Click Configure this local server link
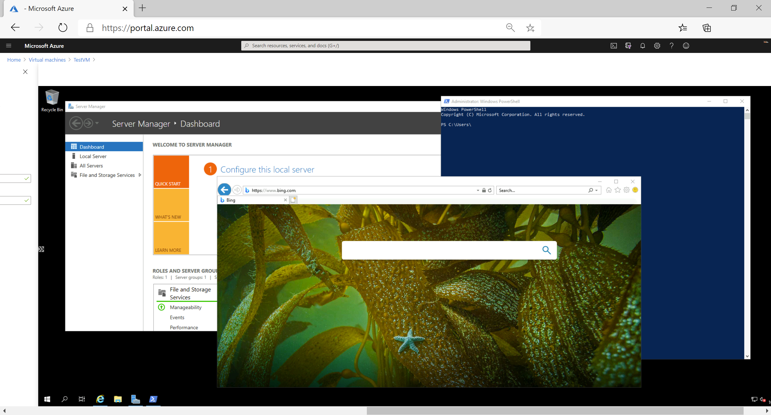The image size is (771, 415). coord(267,169)
